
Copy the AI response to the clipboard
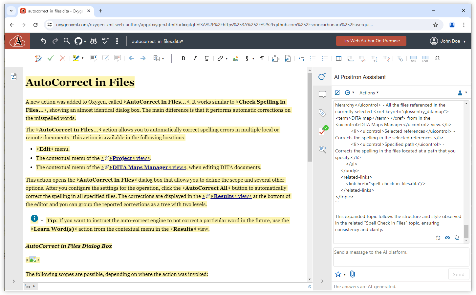tap(457, 238)
